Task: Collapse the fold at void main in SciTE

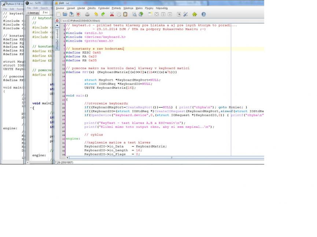Action: (30, 108)
